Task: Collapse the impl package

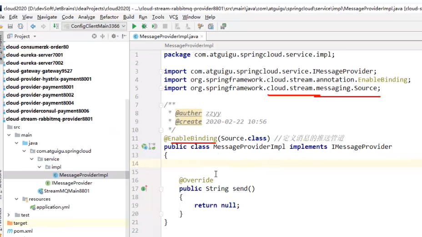Action: coord(39,167)
